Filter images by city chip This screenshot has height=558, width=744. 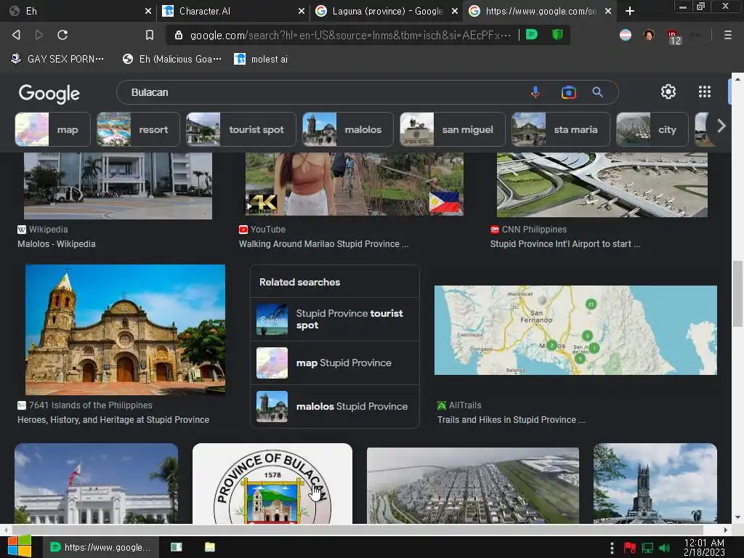(652, 129)
